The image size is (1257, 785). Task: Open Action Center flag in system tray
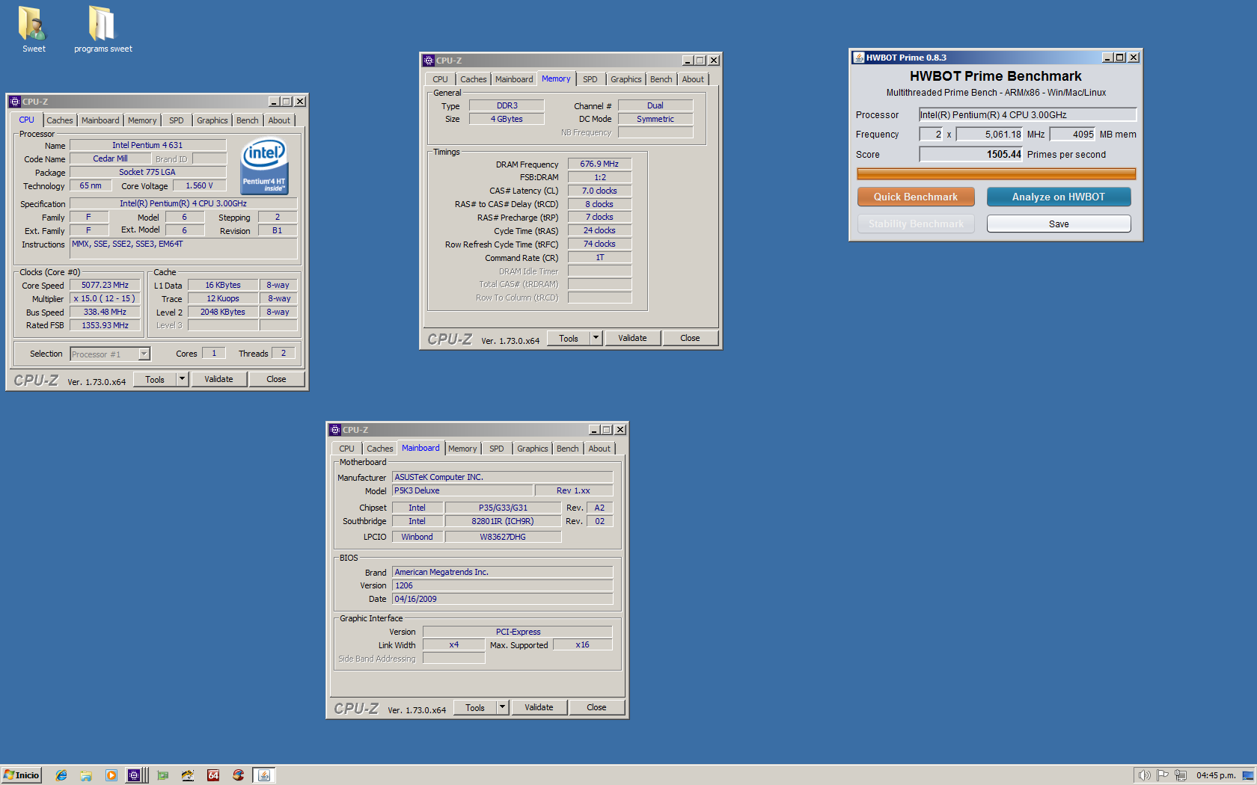tap(1162, 775)
